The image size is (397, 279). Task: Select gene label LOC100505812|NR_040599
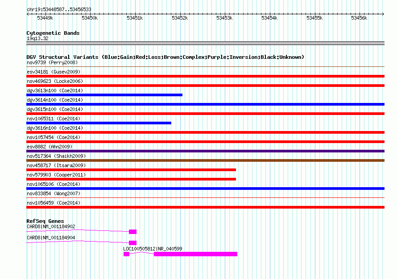point(153,249)
